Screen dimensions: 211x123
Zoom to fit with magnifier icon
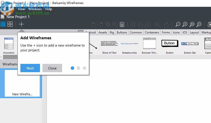pos(199,24)
